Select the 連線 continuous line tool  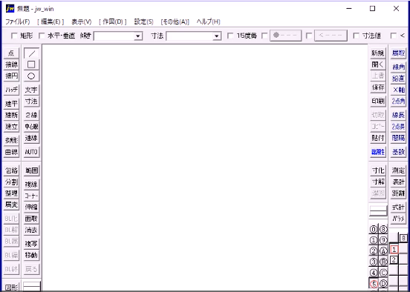click(x=31, y=139)
